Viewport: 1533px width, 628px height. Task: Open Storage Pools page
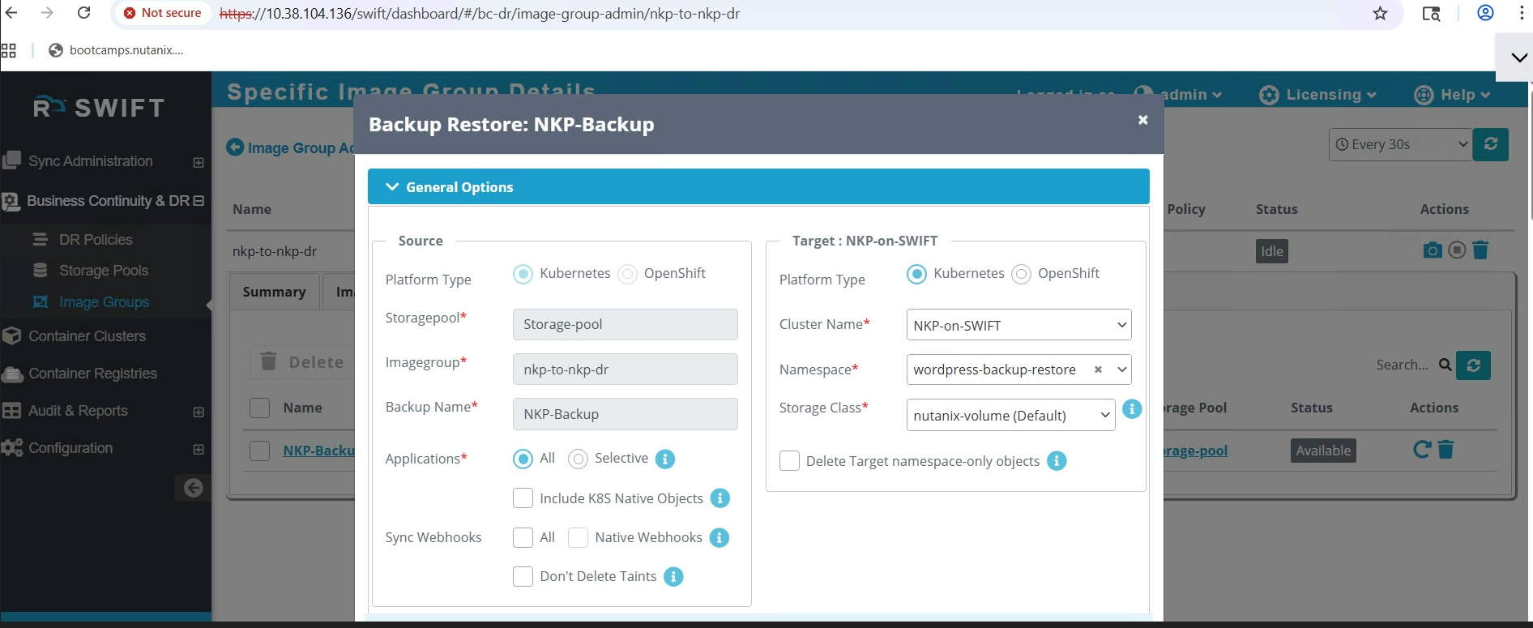[x=103, y=271]
